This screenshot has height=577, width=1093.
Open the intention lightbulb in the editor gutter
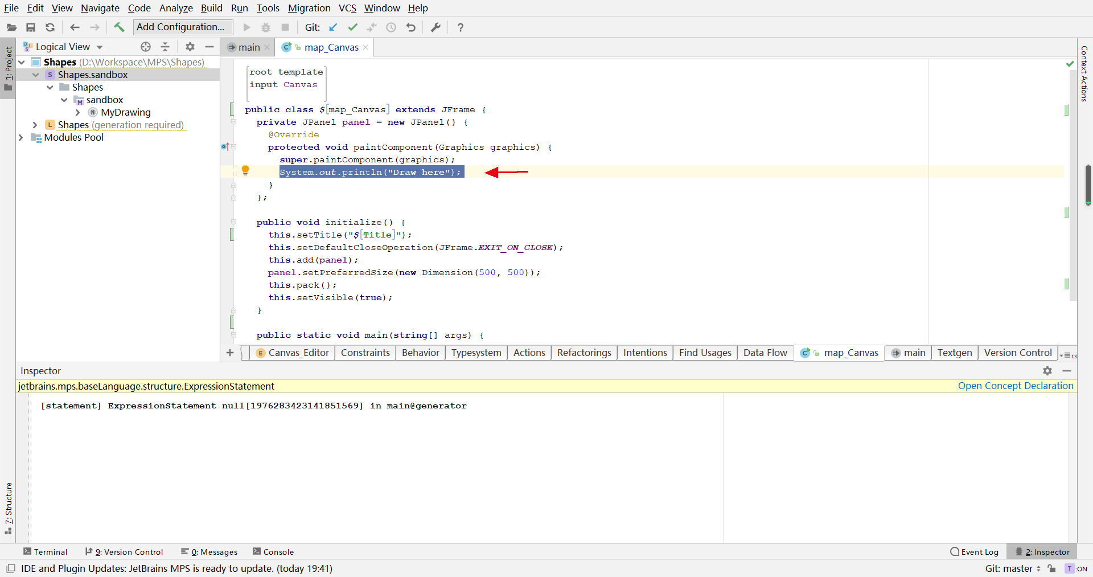[245, 170]
